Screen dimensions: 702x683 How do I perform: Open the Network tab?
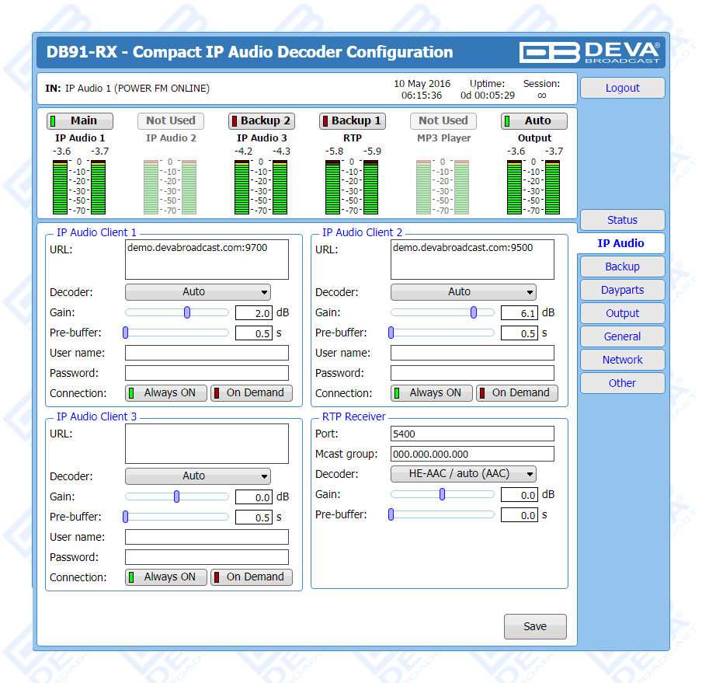click(622, 360)
